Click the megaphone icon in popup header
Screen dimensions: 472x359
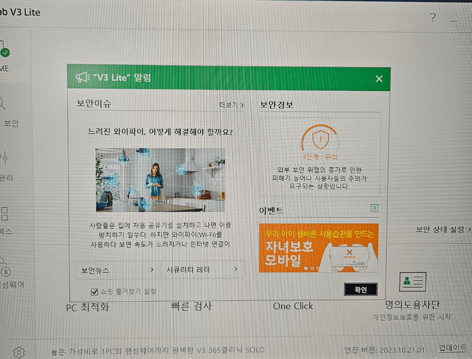83,78
